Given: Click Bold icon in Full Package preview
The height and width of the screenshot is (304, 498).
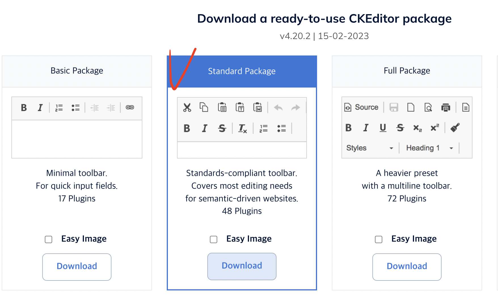Looking at the screenshot, I should point(349,128).
